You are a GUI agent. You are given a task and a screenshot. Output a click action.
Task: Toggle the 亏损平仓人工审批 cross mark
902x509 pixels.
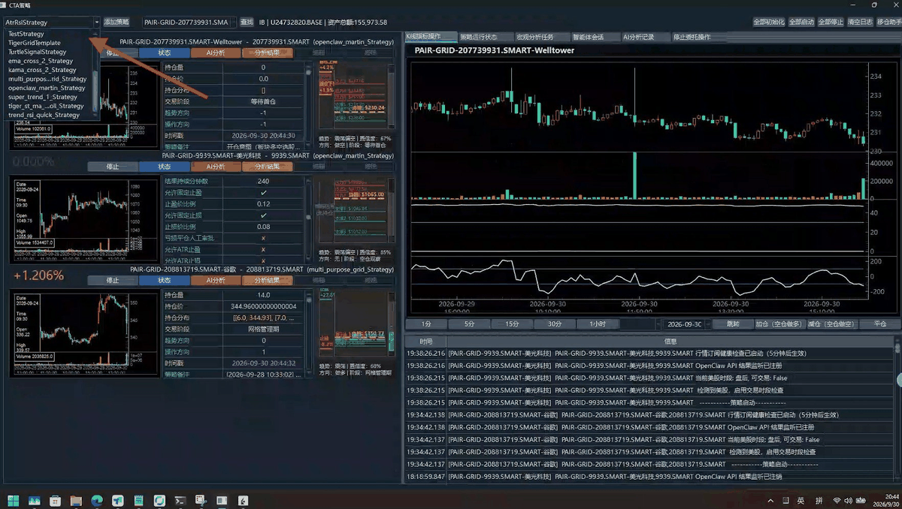click(x=263, y=238)
